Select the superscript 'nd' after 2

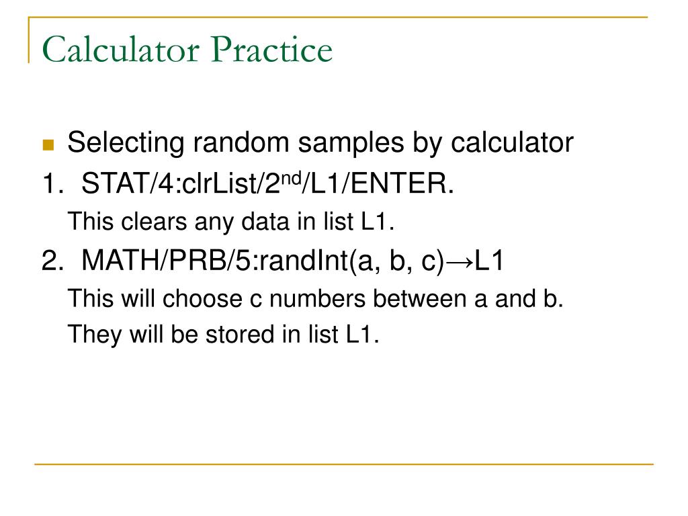(290, 177)
